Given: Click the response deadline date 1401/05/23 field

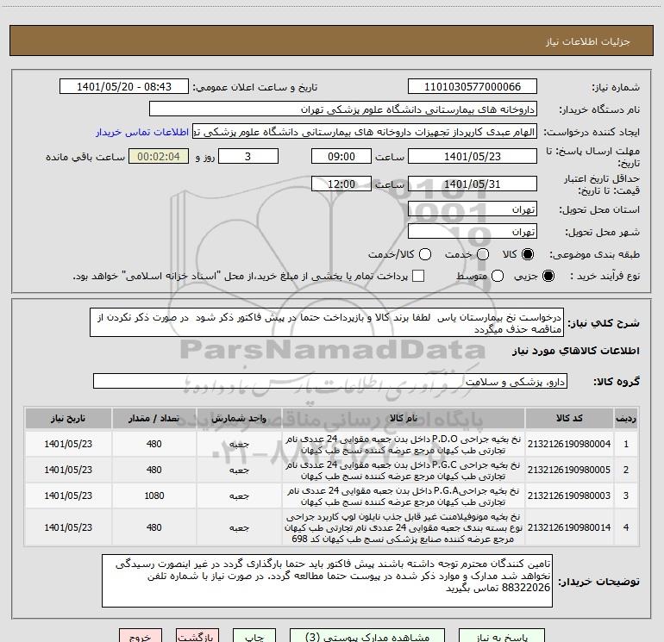Looking at the screenshot, I should [473, 156].
